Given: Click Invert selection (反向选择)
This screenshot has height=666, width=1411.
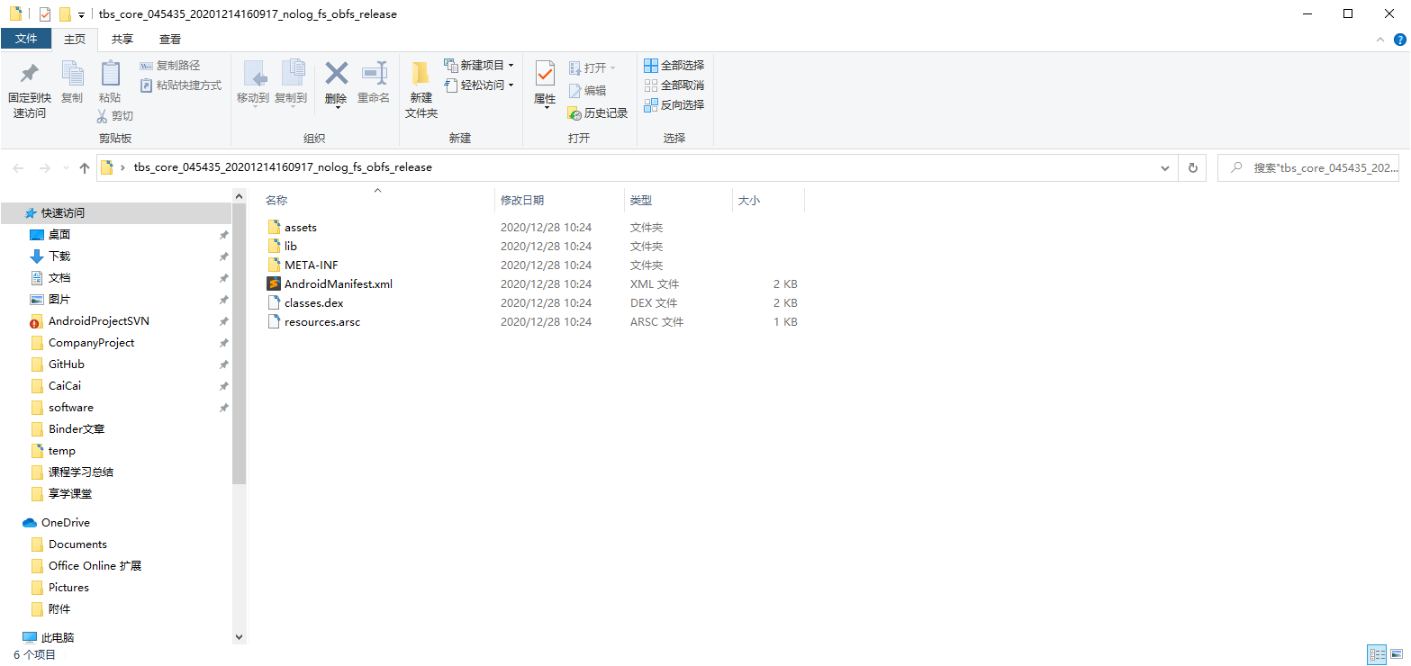Looking at the screenshot, I should [x=674, y=105].
